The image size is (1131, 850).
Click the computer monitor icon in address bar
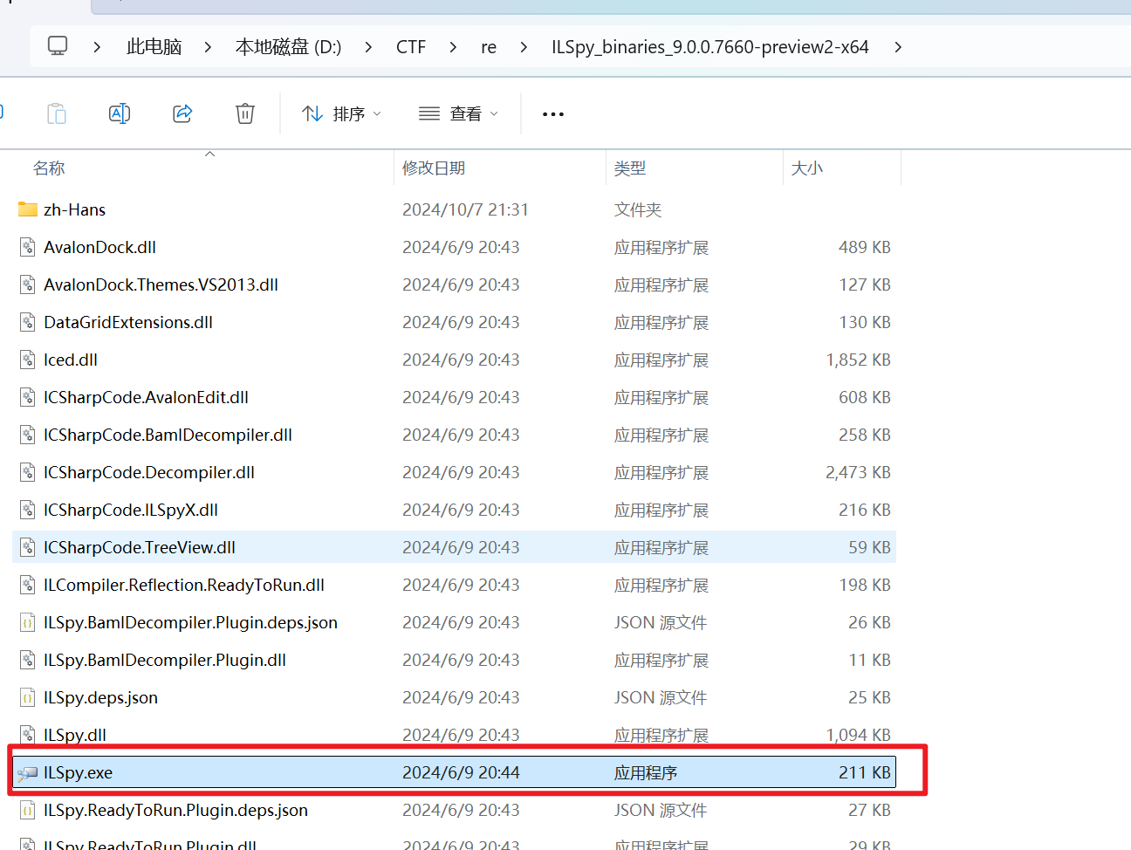click(x=58, y=46)
